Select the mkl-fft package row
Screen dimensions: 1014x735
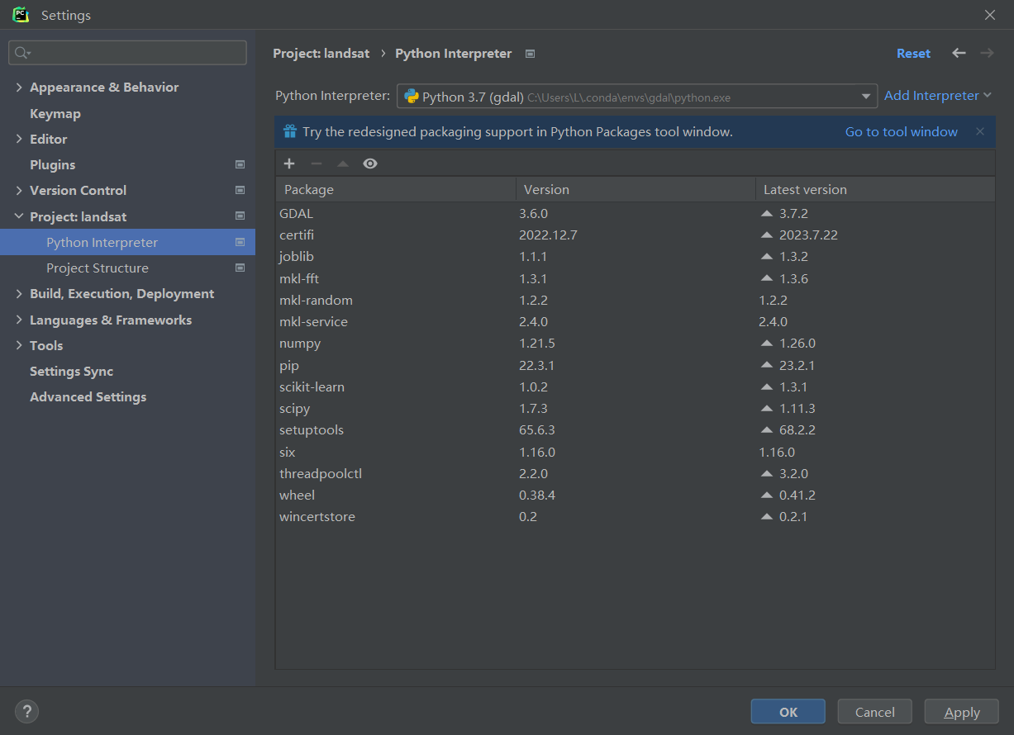click(x=636, y=278)
